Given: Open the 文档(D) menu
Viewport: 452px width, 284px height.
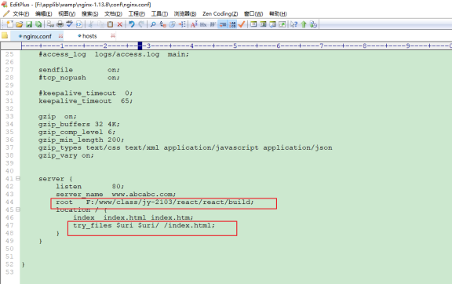Looking at the screenshot, I should (113, 13).
